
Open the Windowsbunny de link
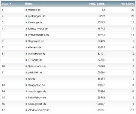pyautogui.click(x=38, y=110)
